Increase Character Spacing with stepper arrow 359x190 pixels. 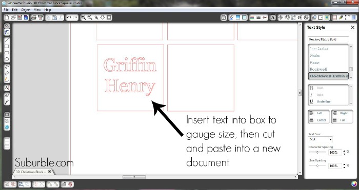pos(344,151)
